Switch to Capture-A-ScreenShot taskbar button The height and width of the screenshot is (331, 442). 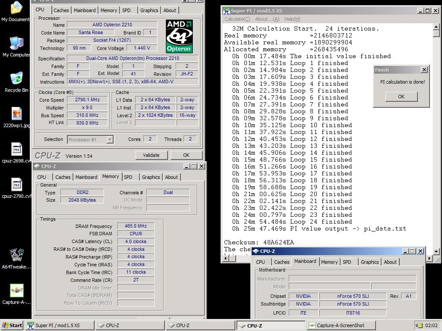(x=341, y=325)
